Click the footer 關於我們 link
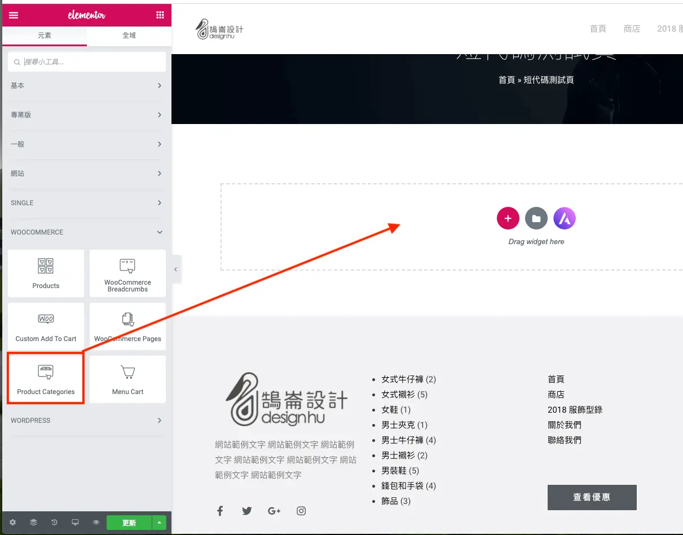683x535 pixels. click(565, 425)
